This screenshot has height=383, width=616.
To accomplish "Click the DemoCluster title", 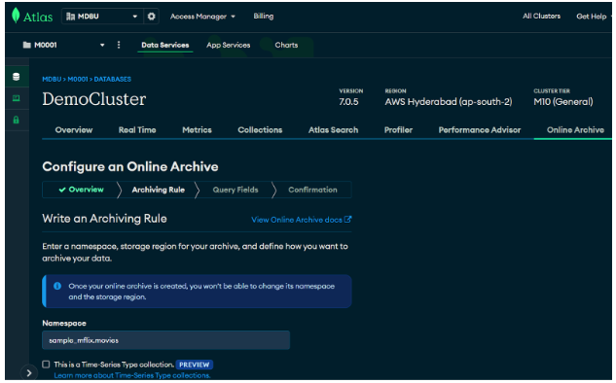I will (x=93, y=99).
